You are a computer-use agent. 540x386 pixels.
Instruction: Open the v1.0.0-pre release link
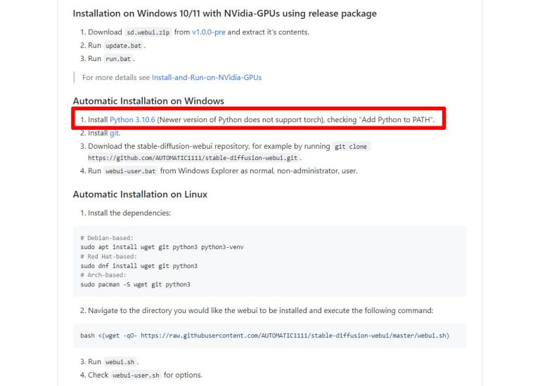(209, 32)
